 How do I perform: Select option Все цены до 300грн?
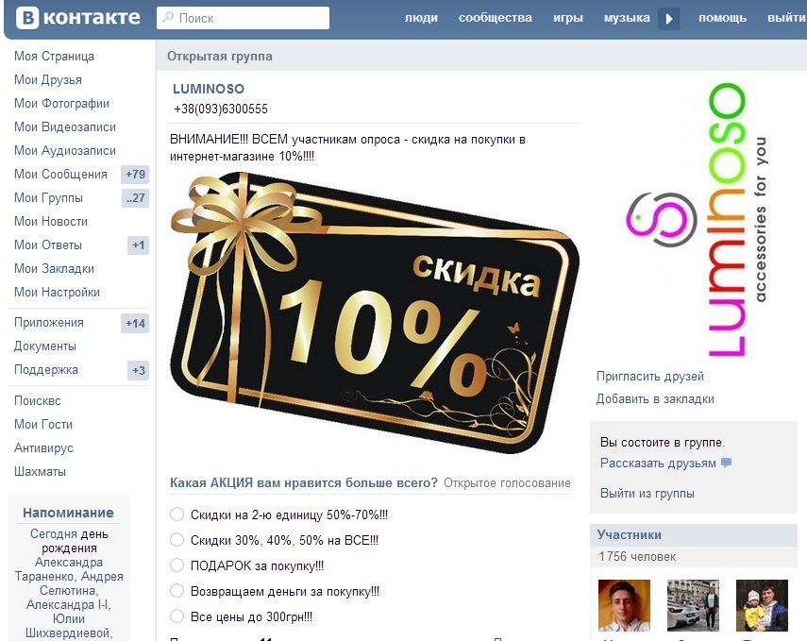177,616
